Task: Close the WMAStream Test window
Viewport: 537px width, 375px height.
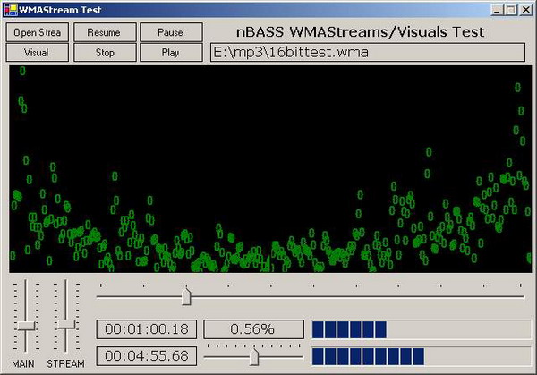Action: pyautogui.click(x=525, y=10)
